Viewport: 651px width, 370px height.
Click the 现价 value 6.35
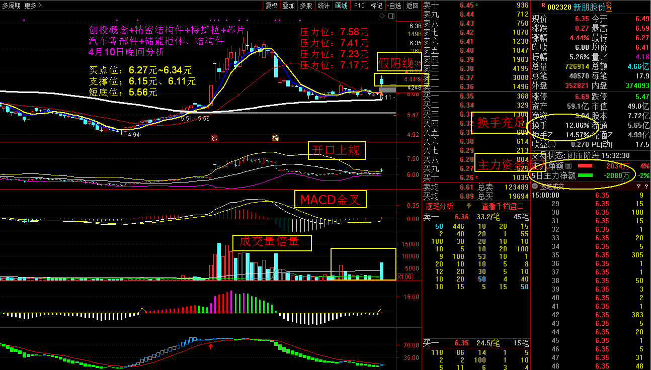point(582,19)
